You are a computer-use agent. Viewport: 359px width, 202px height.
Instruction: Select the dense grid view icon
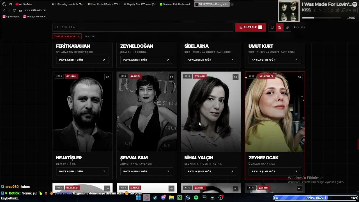coord(287,27)
